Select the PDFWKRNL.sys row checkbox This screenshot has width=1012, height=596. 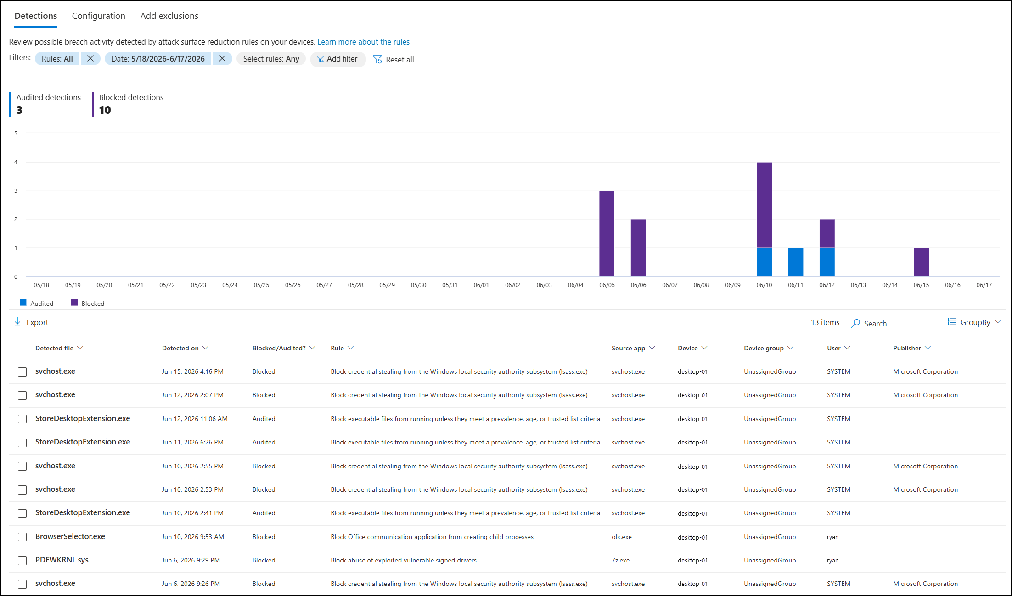pyautogui.click(x=22, y=560)
